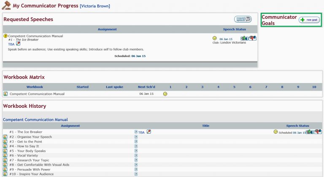The width and height of the screenshot is (324, 177).
Task: Click the icon beside #10 Inspire Your Audience
Action: tap(5, 174)
